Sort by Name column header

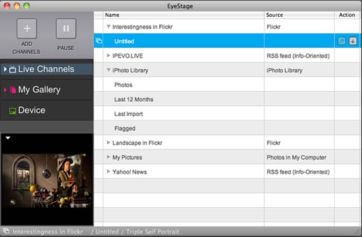pos(183,15)
